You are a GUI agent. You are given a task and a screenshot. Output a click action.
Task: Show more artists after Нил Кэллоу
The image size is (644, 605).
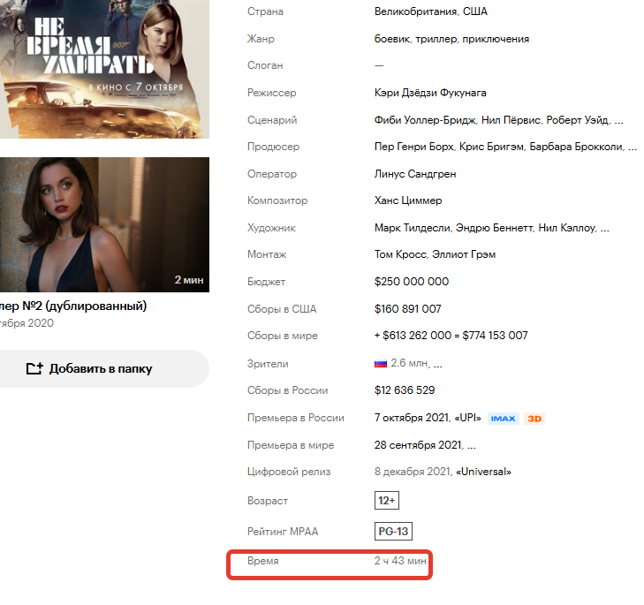[604, 229]
